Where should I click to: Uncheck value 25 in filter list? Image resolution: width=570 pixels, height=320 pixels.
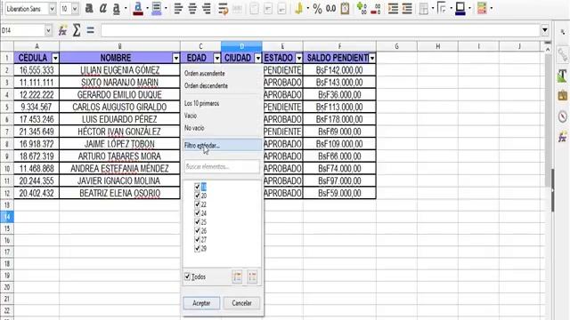(198, 222)
